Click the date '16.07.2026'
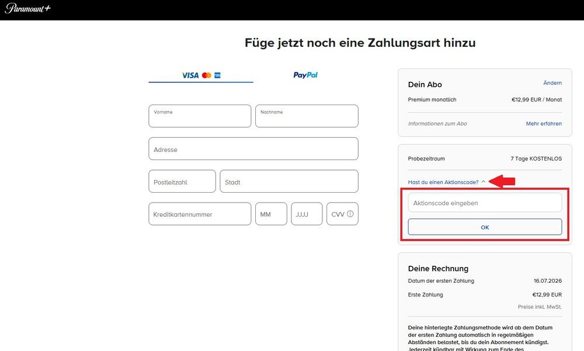This screenshot has height=351, width=584. click(548, 280)
